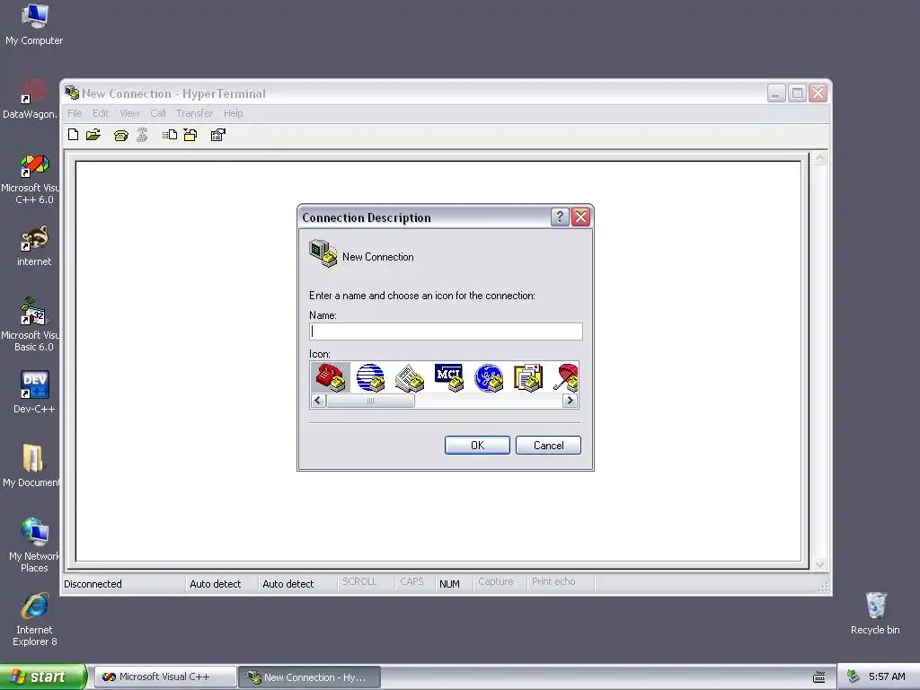Image resolution: width=920 pixels, height=690 pixels.
Task: Maximize the HyperTerminal window
Action: pos(798,93)
